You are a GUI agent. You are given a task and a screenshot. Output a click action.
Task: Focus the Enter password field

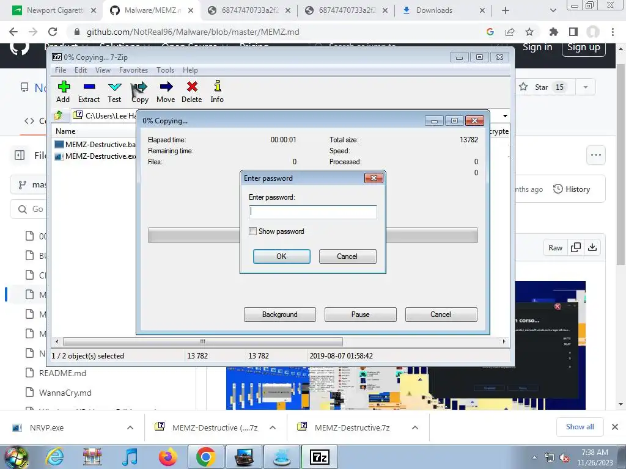tap(312, 212)
